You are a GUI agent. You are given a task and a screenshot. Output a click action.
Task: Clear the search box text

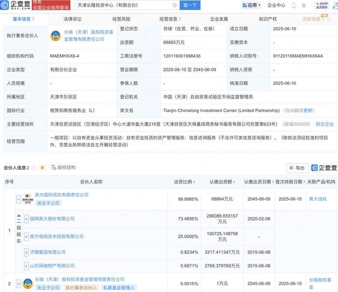click(175, 5)
